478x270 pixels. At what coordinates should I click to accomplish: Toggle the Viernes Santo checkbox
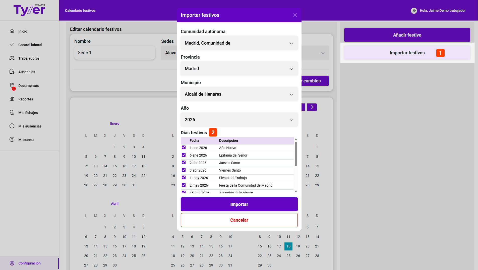point(184,170)
